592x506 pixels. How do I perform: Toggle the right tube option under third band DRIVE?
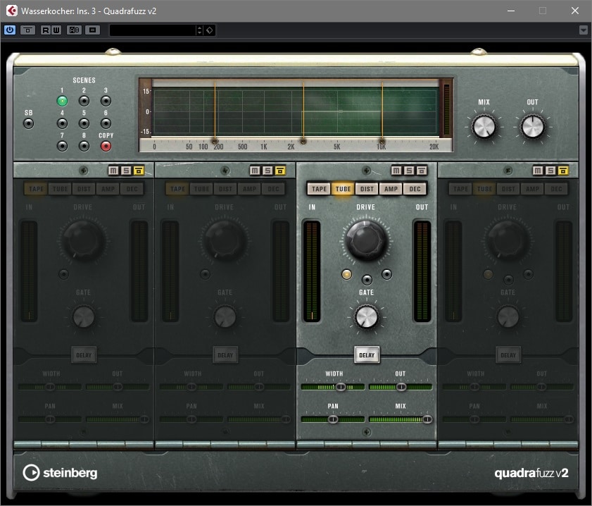pyautogui.click(x=386, y=274)
